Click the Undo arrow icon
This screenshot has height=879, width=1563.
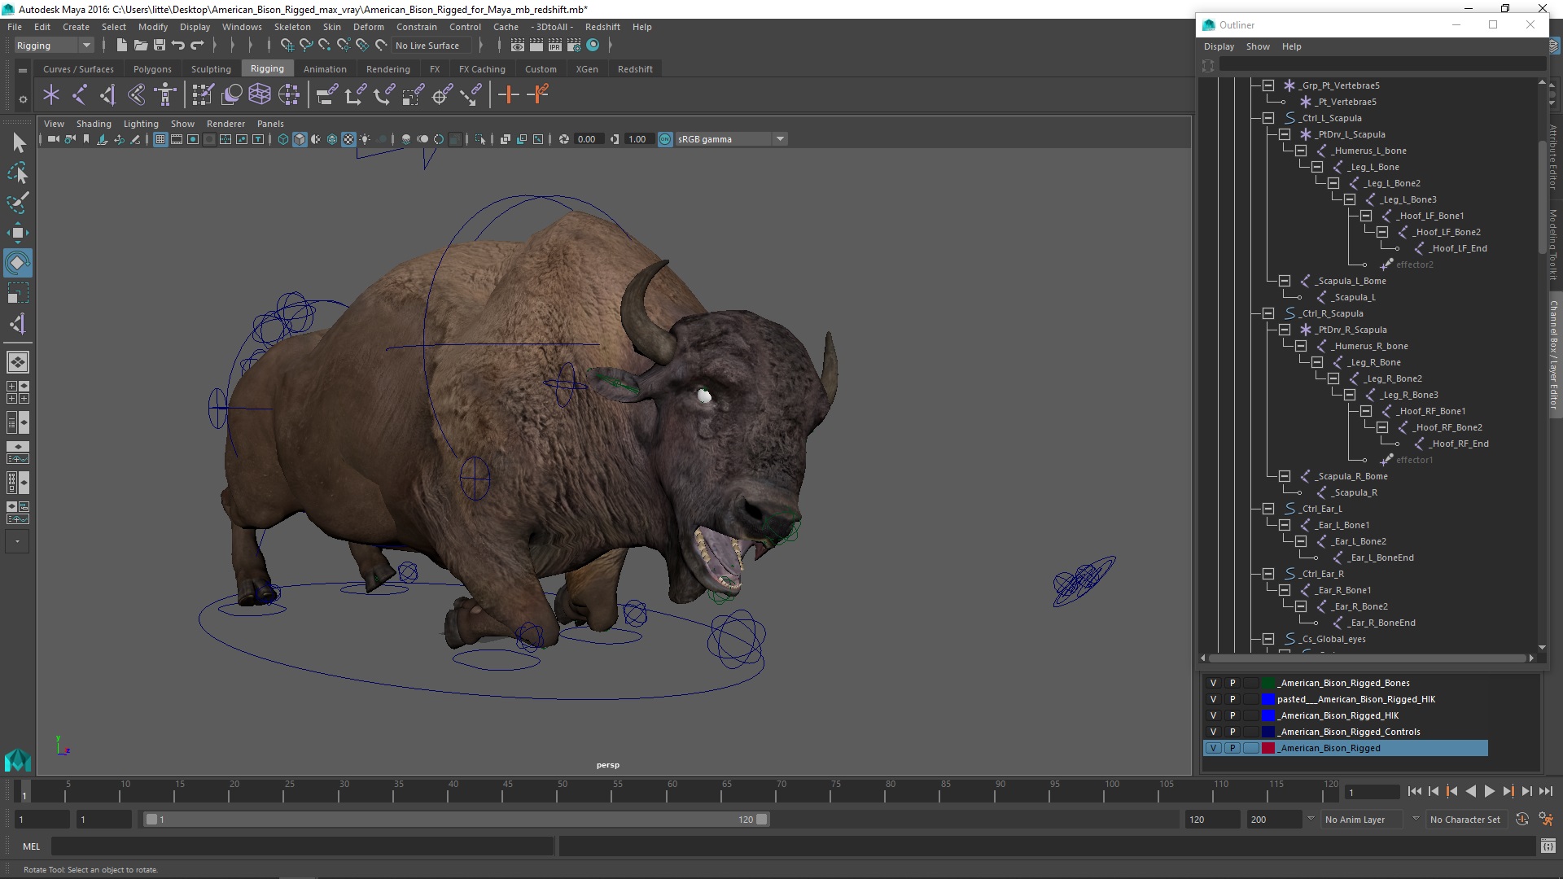click(x=178, y=46)
